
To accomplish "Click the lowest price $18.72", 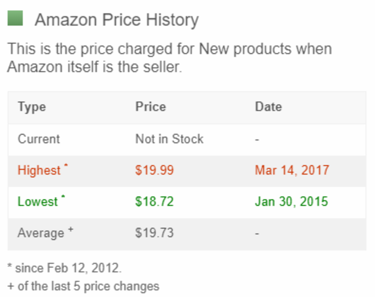I will (x=154, y=201).
